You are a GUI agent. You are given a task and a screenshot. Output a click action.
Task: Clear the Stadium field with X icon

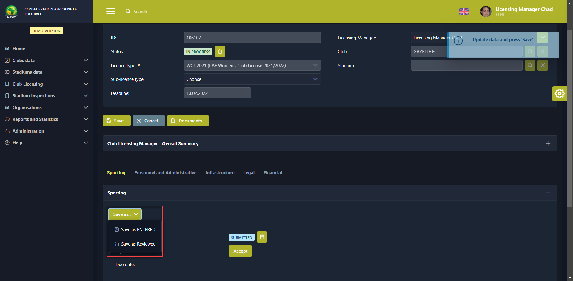tap(543, 65)
